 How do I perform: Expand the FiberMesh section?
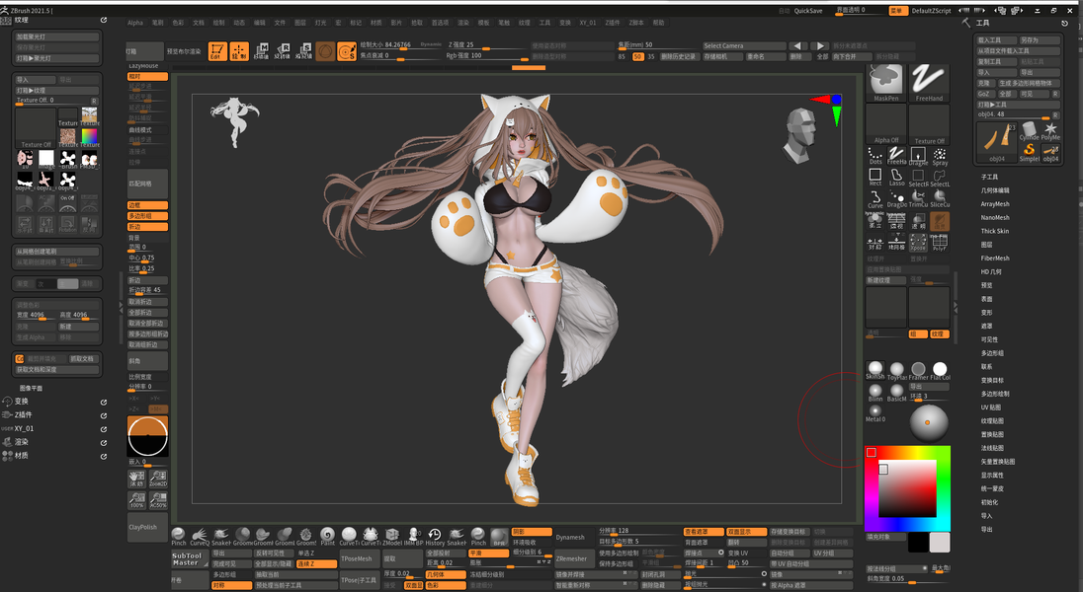point(995,259)
